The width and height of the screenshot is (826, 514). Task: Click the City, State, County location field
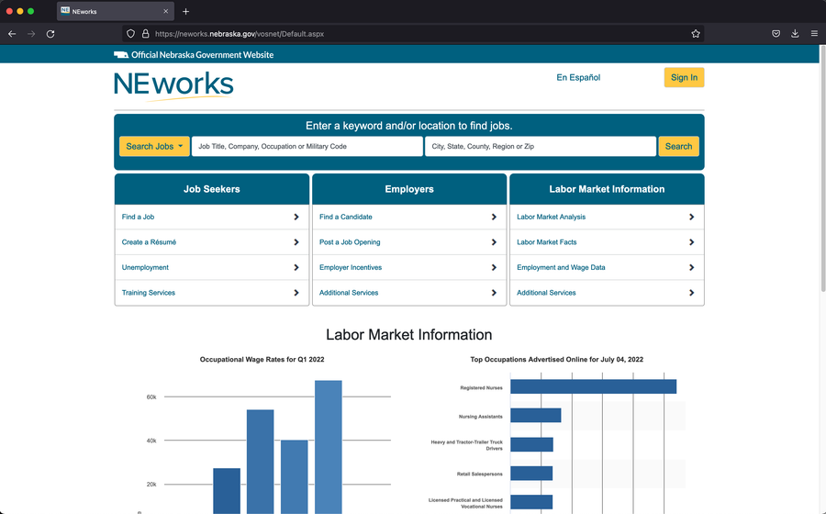pyautogui.click(x=540, y=146)
